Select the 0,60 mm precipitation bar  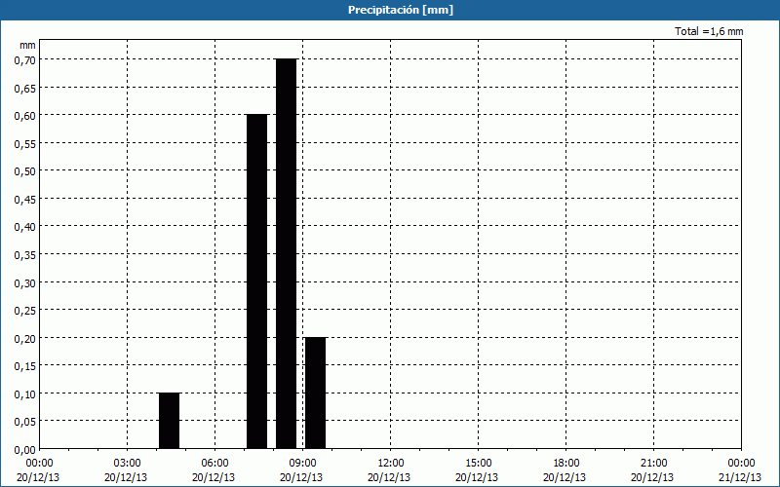point(257,281)
